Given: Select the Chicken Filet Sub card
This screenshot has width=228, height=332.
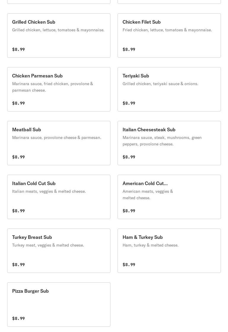Looking at the screenshot, I should pos(169,35).
